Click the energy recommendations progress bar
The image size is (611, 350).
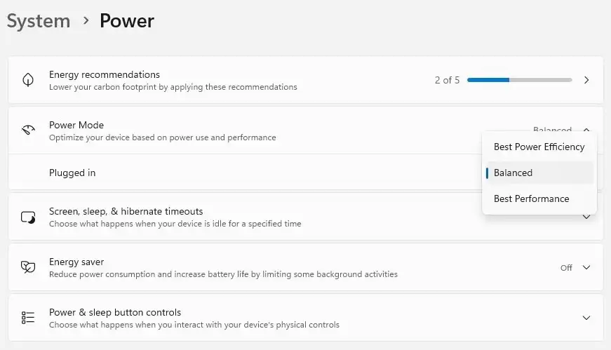point(519,80)
